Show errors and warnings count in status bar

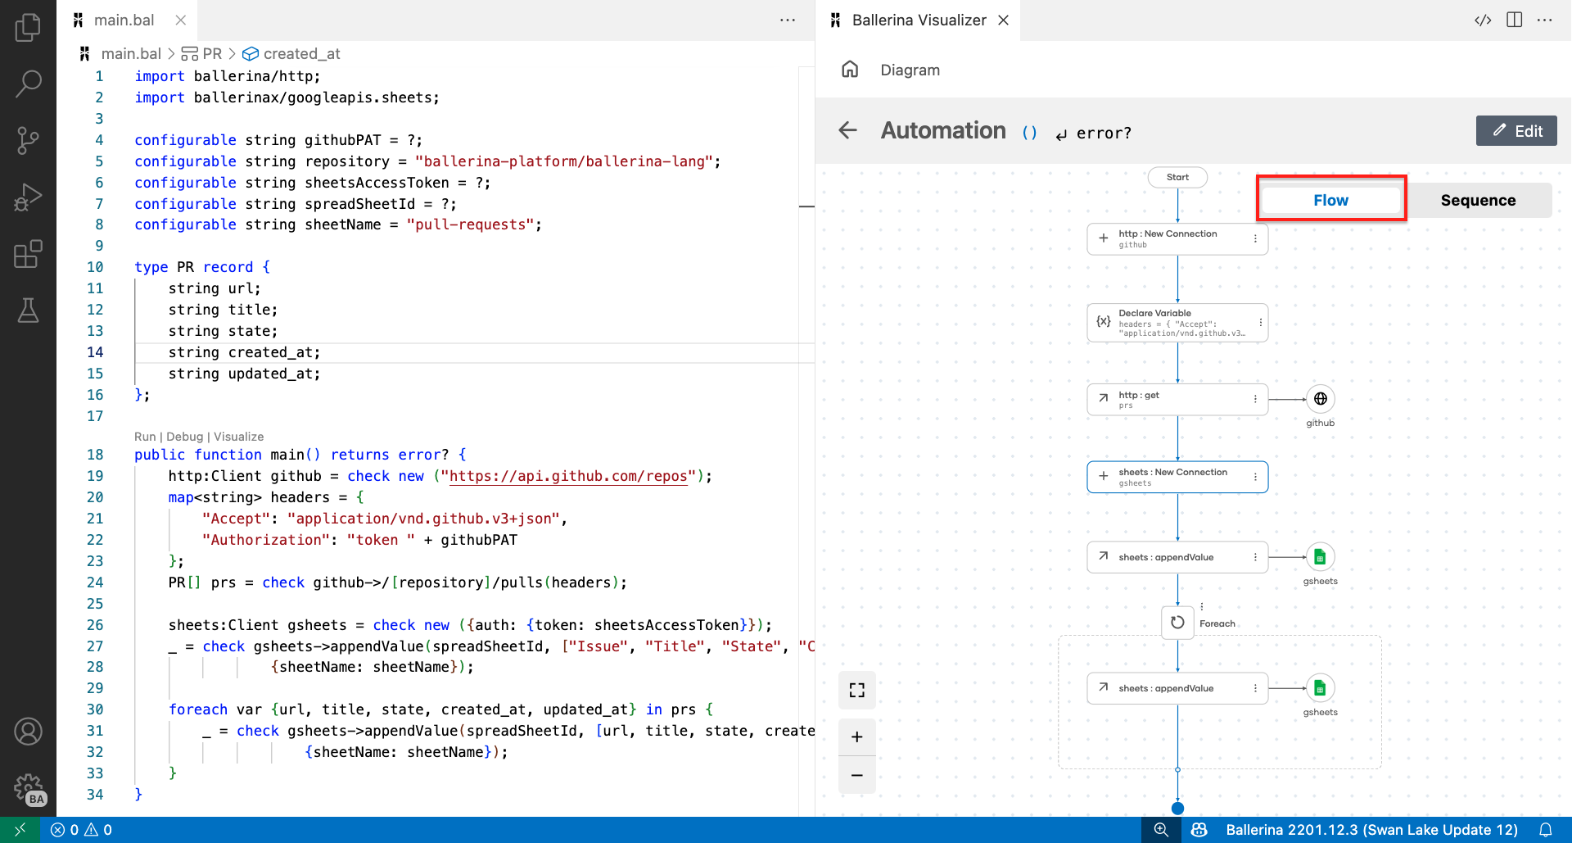point(82,830)
